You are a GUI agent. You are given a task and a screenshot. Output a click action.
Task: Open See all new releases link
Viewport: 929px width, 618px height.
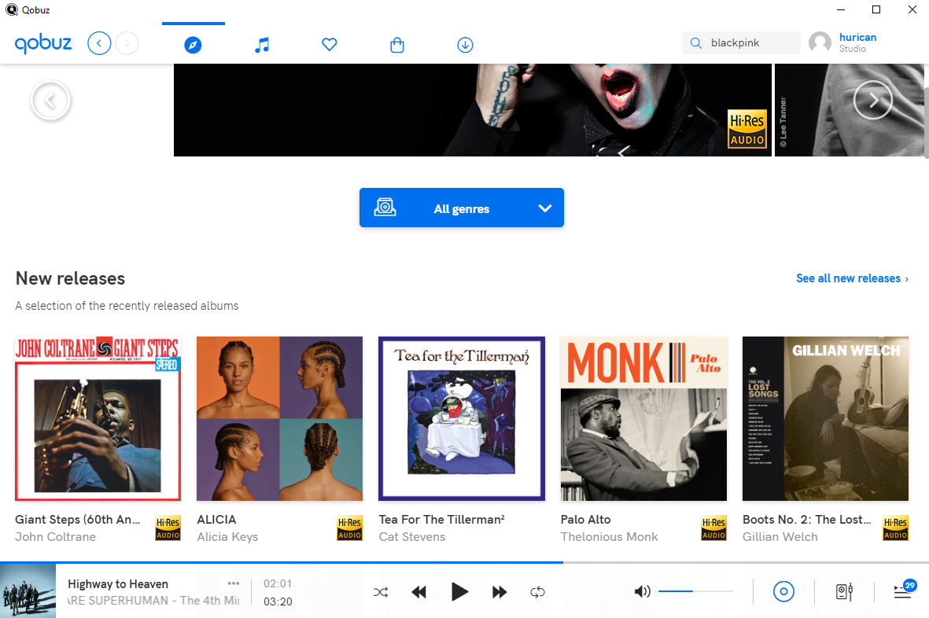pos(851,278)
